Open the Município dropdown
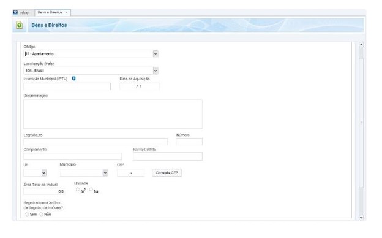Image resolution: width=382 pixels, height=238 pixels. (105, 173)
